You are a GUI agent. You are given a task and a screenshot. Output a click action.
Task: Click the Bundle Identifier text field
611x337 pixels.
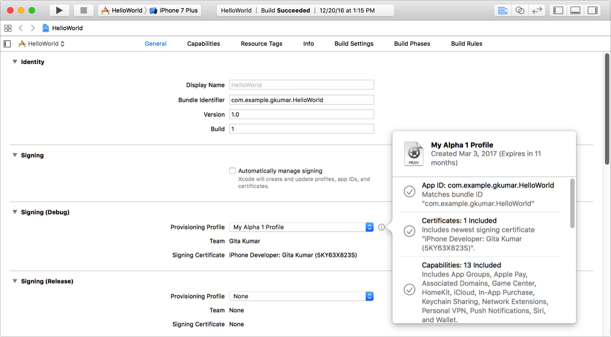[301, 100]
